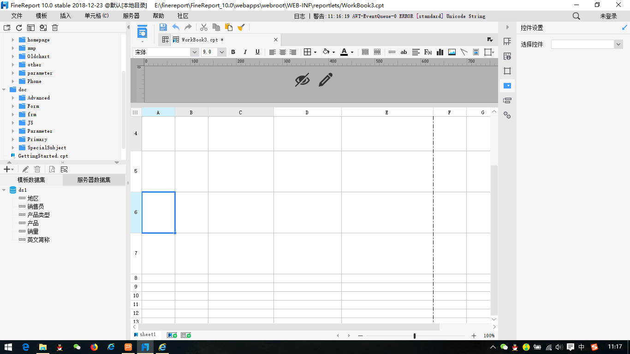The image size is (630, 354).
Task: Open the font color A picker
Action: coord(344,52)
